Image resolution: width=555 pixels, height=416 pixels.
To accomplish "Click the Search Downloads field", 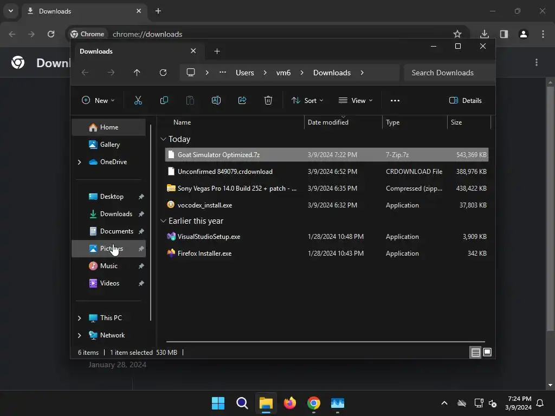I will [449, 73].
